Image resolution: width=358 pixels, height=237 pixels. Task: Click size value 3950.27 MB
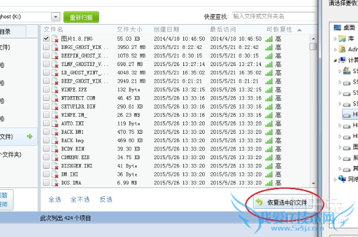[132, 47]
